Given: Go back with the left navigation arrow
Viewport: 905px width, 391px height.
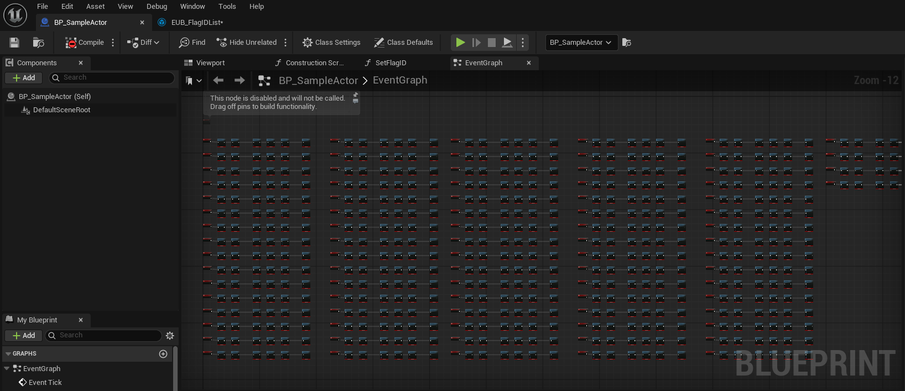Looking at the screenshot, I should [219, 81].
